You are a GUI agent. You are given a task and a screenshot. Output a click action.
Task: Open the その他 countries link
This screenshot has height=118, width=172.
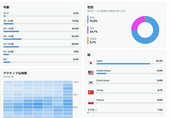[92, 110]
